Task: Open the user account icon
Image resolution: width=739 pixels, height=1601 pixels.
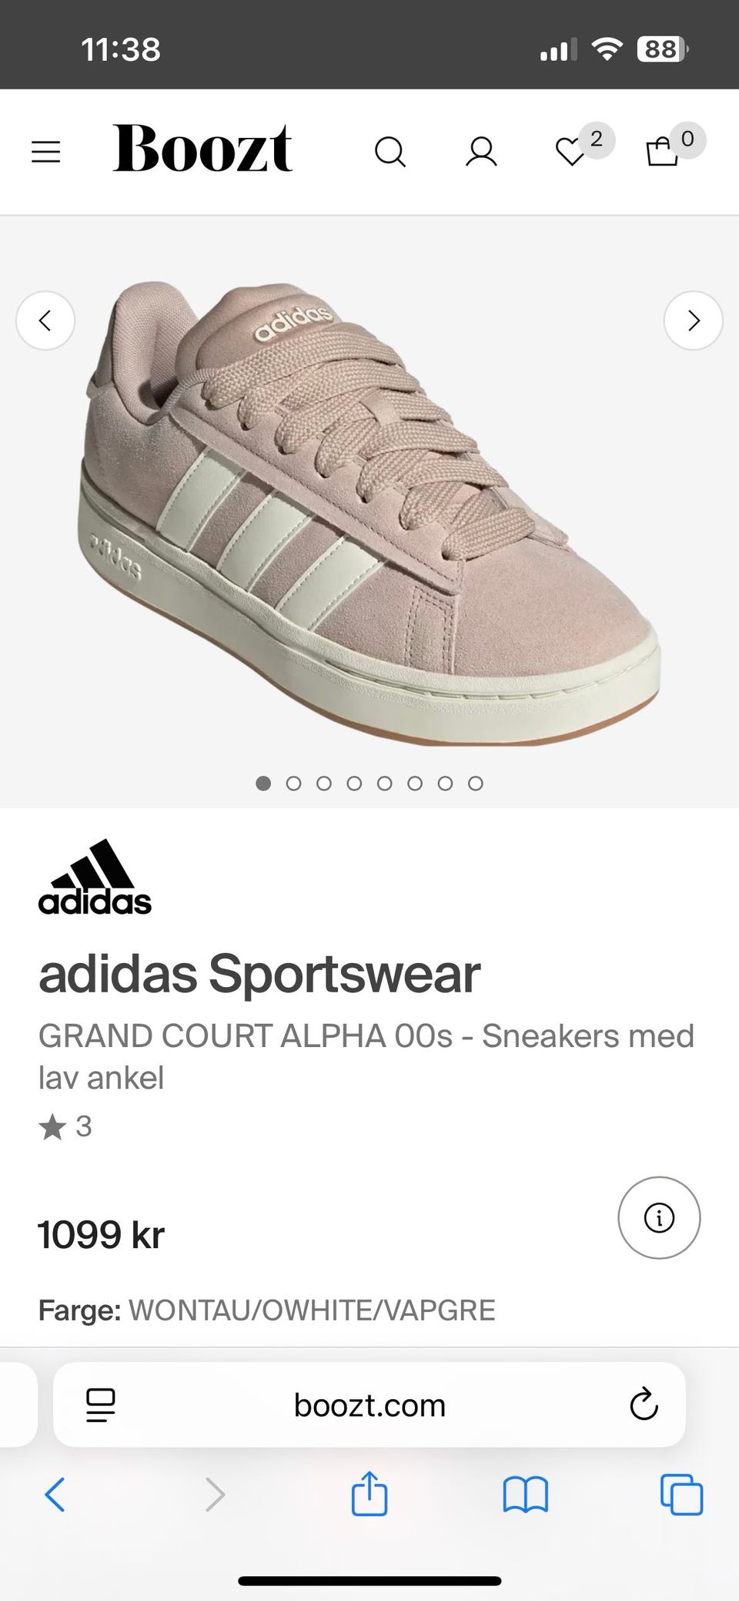Action: pos(481,152)
